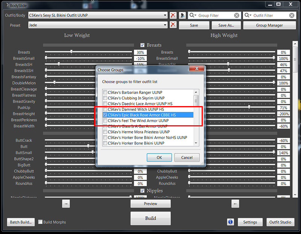Check C5Kev's Feel The Wind Armor UUNP

point(105,120)
